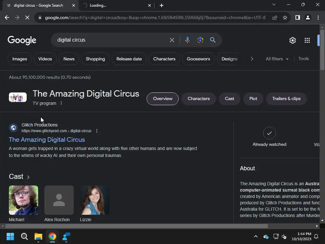Show hidden system tray icons
The image size is (325, 244).
(256, 236)
